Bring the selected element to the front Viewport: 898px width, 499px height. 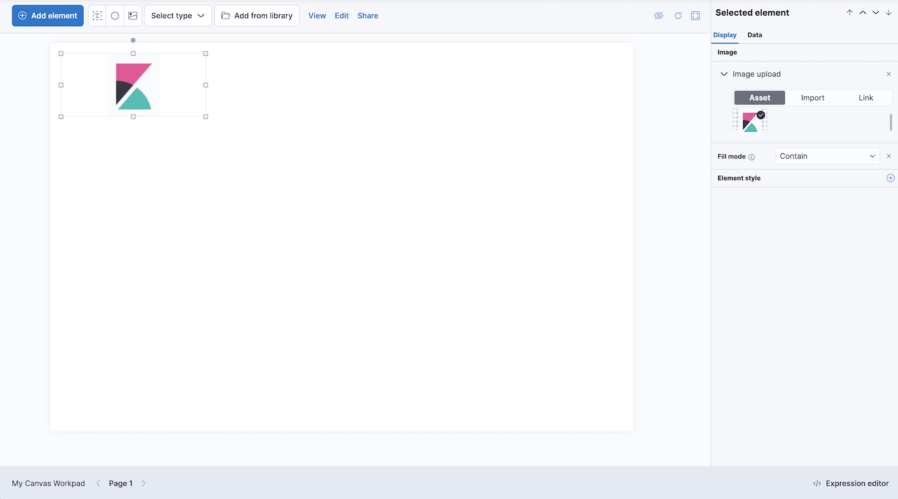tap(849, 12)
